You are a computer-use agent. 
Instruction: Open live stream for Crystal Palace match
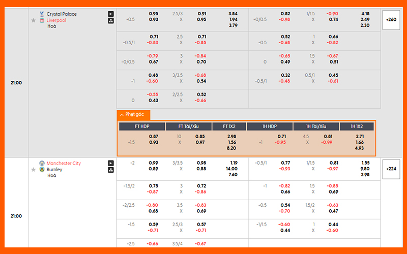coord(111,14)
